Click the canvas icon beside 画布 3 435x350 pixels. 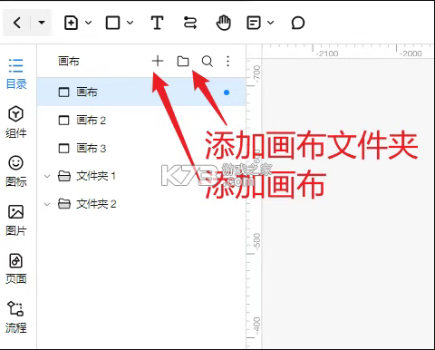63,149
